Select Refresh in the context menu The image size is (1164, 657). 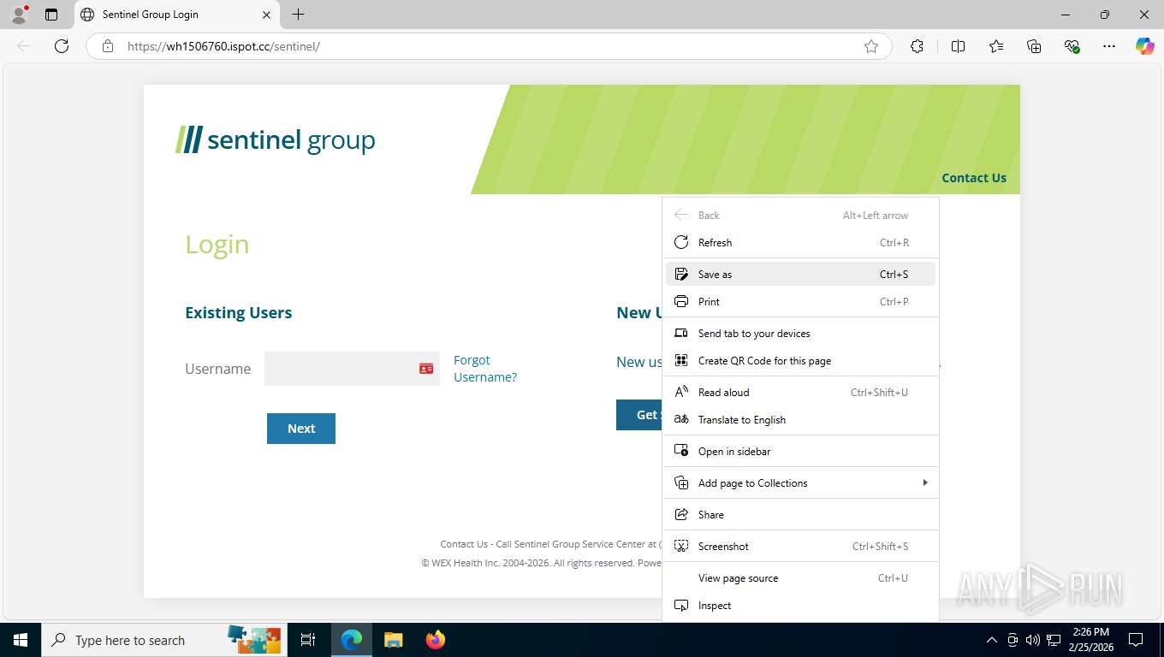[800, 243]
